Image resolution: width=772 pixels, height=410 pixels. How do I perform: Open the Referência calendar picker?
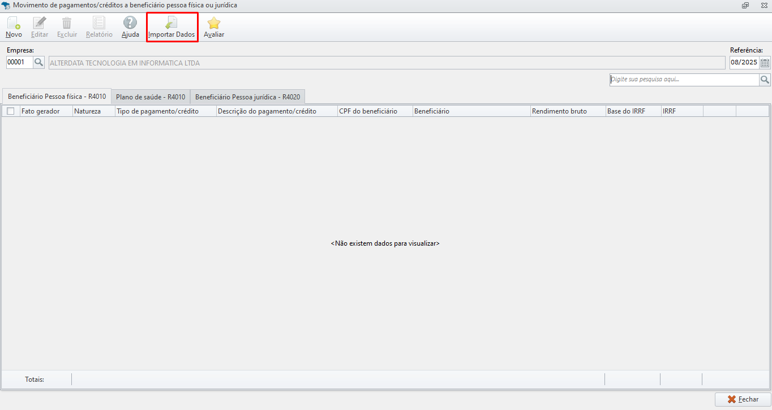[765, 63]
